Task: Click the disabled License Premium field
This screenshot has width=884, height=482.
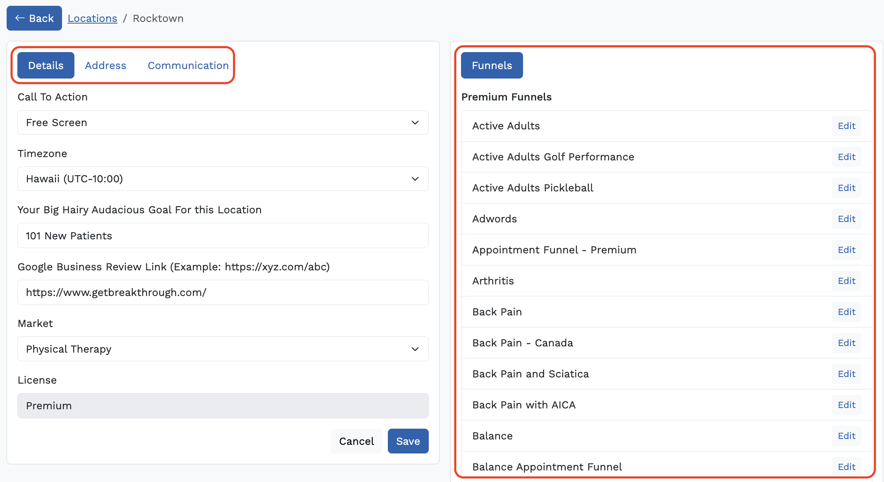Action: (x=223, y=406)
